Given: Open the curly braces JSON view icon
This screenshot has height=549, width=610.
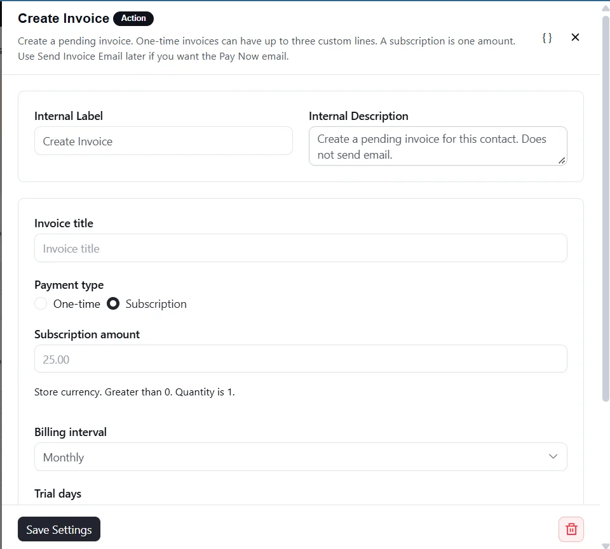Looking at the screenshot, I should click(x=546, y=37).
